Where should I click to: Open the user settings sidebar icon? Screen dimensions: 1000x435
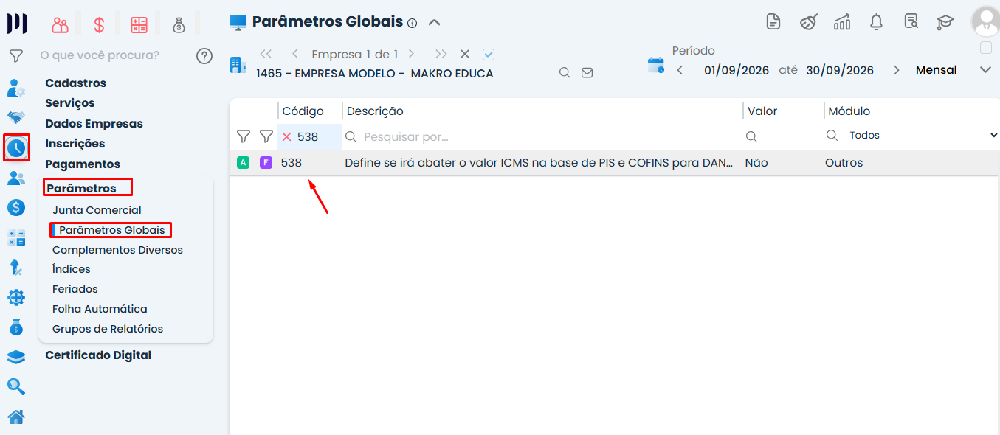point(16,88)
